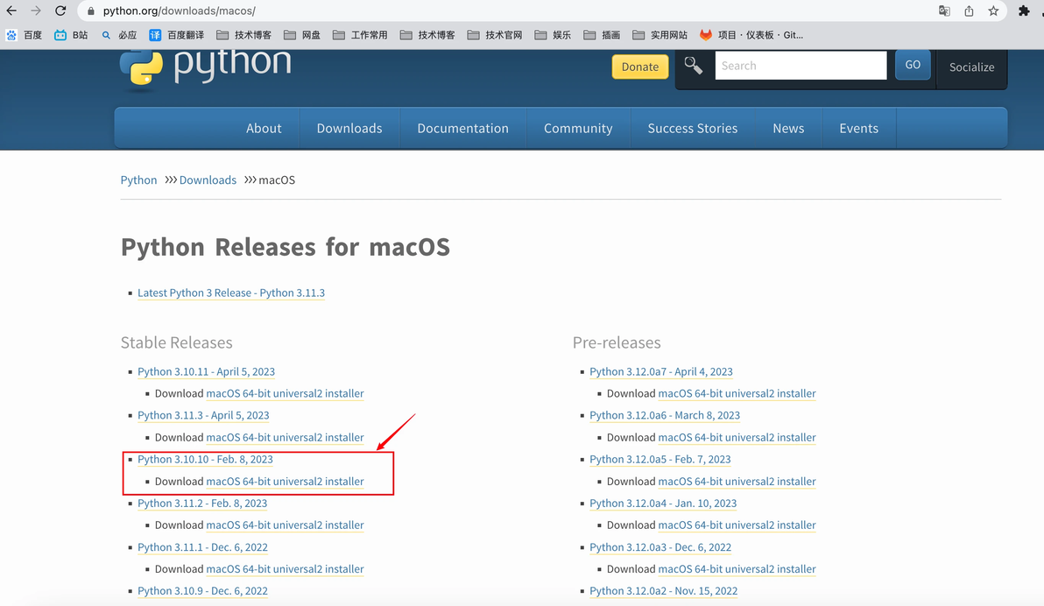
Task: Open the 娱乐 bookmark folder
Action: (554, 35)
